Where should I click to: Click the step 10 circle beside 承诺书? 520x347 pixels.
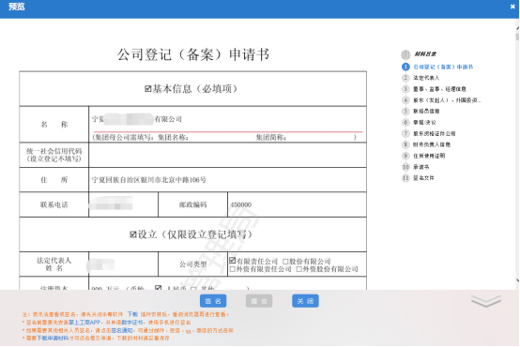(x=405, y=167)
